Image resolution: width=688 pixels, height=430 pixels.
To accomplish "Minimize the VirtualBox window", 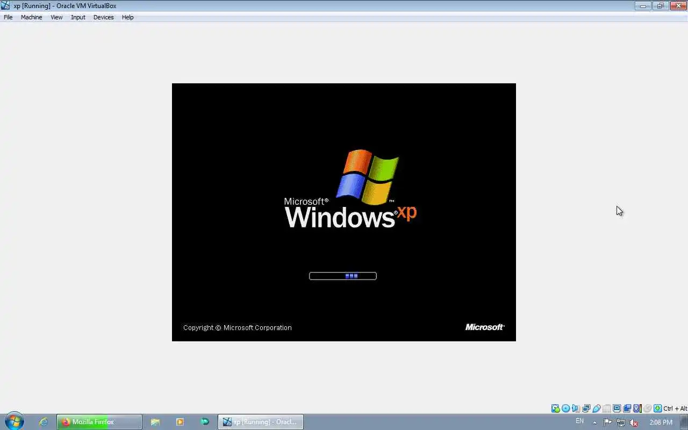I will click(x=643, y=6).
